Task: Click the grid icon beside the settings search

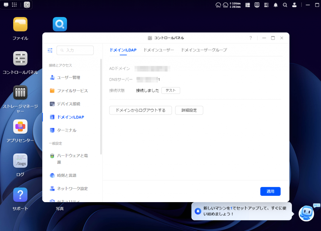Action: 50,50
